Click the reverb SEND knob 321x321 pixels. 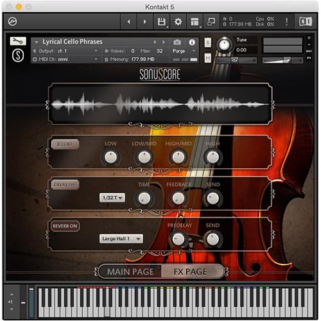tap(213, 239)
